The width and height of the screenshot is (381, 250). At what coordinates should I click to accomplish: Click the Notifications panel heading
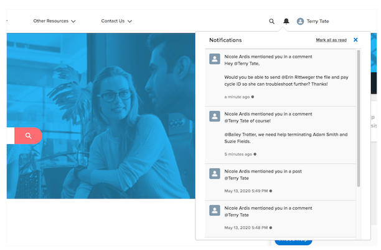[225, 40]
